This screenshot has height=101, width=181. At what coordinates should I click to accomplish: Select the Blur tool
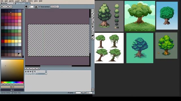coord(93,38)
